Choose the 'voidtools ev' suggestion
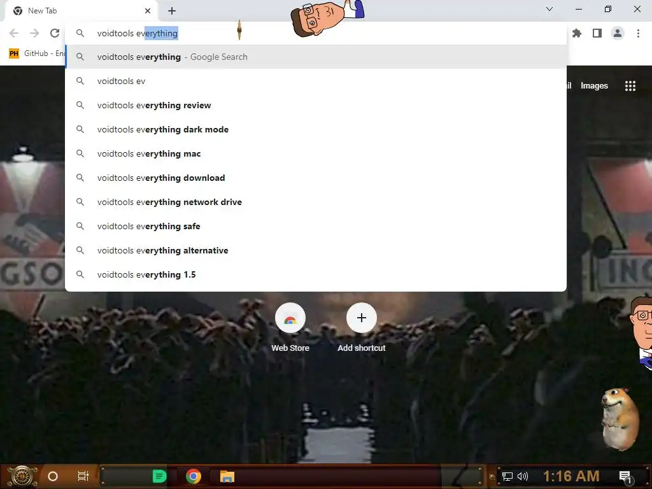 pos(316,81)
